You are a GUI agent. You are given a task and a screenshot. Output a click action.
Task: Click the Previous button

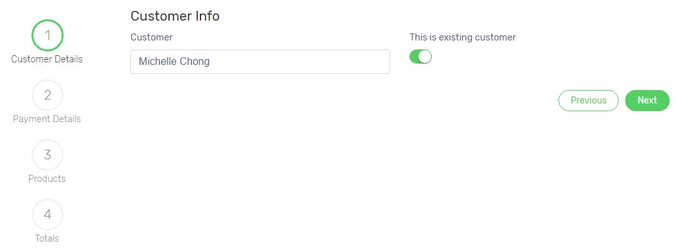tap(589, 100)
